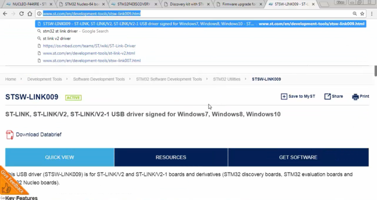
Task: Choose the 'st link v2 driver' suggestion
Action: point(200,38)
